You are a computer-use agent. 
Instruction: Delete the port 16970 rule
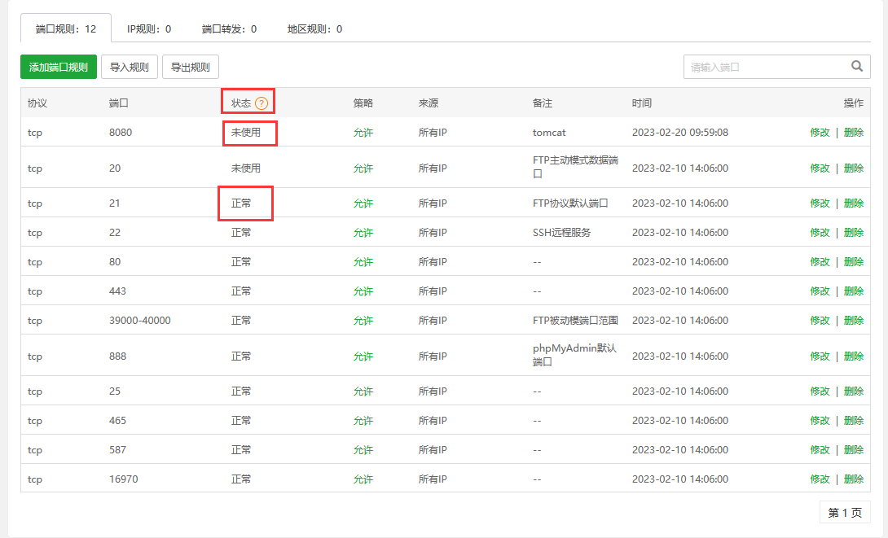[x=854, y=479]
